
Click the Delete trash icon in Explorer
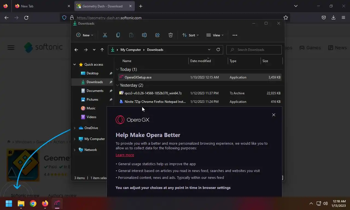[171, 35]
